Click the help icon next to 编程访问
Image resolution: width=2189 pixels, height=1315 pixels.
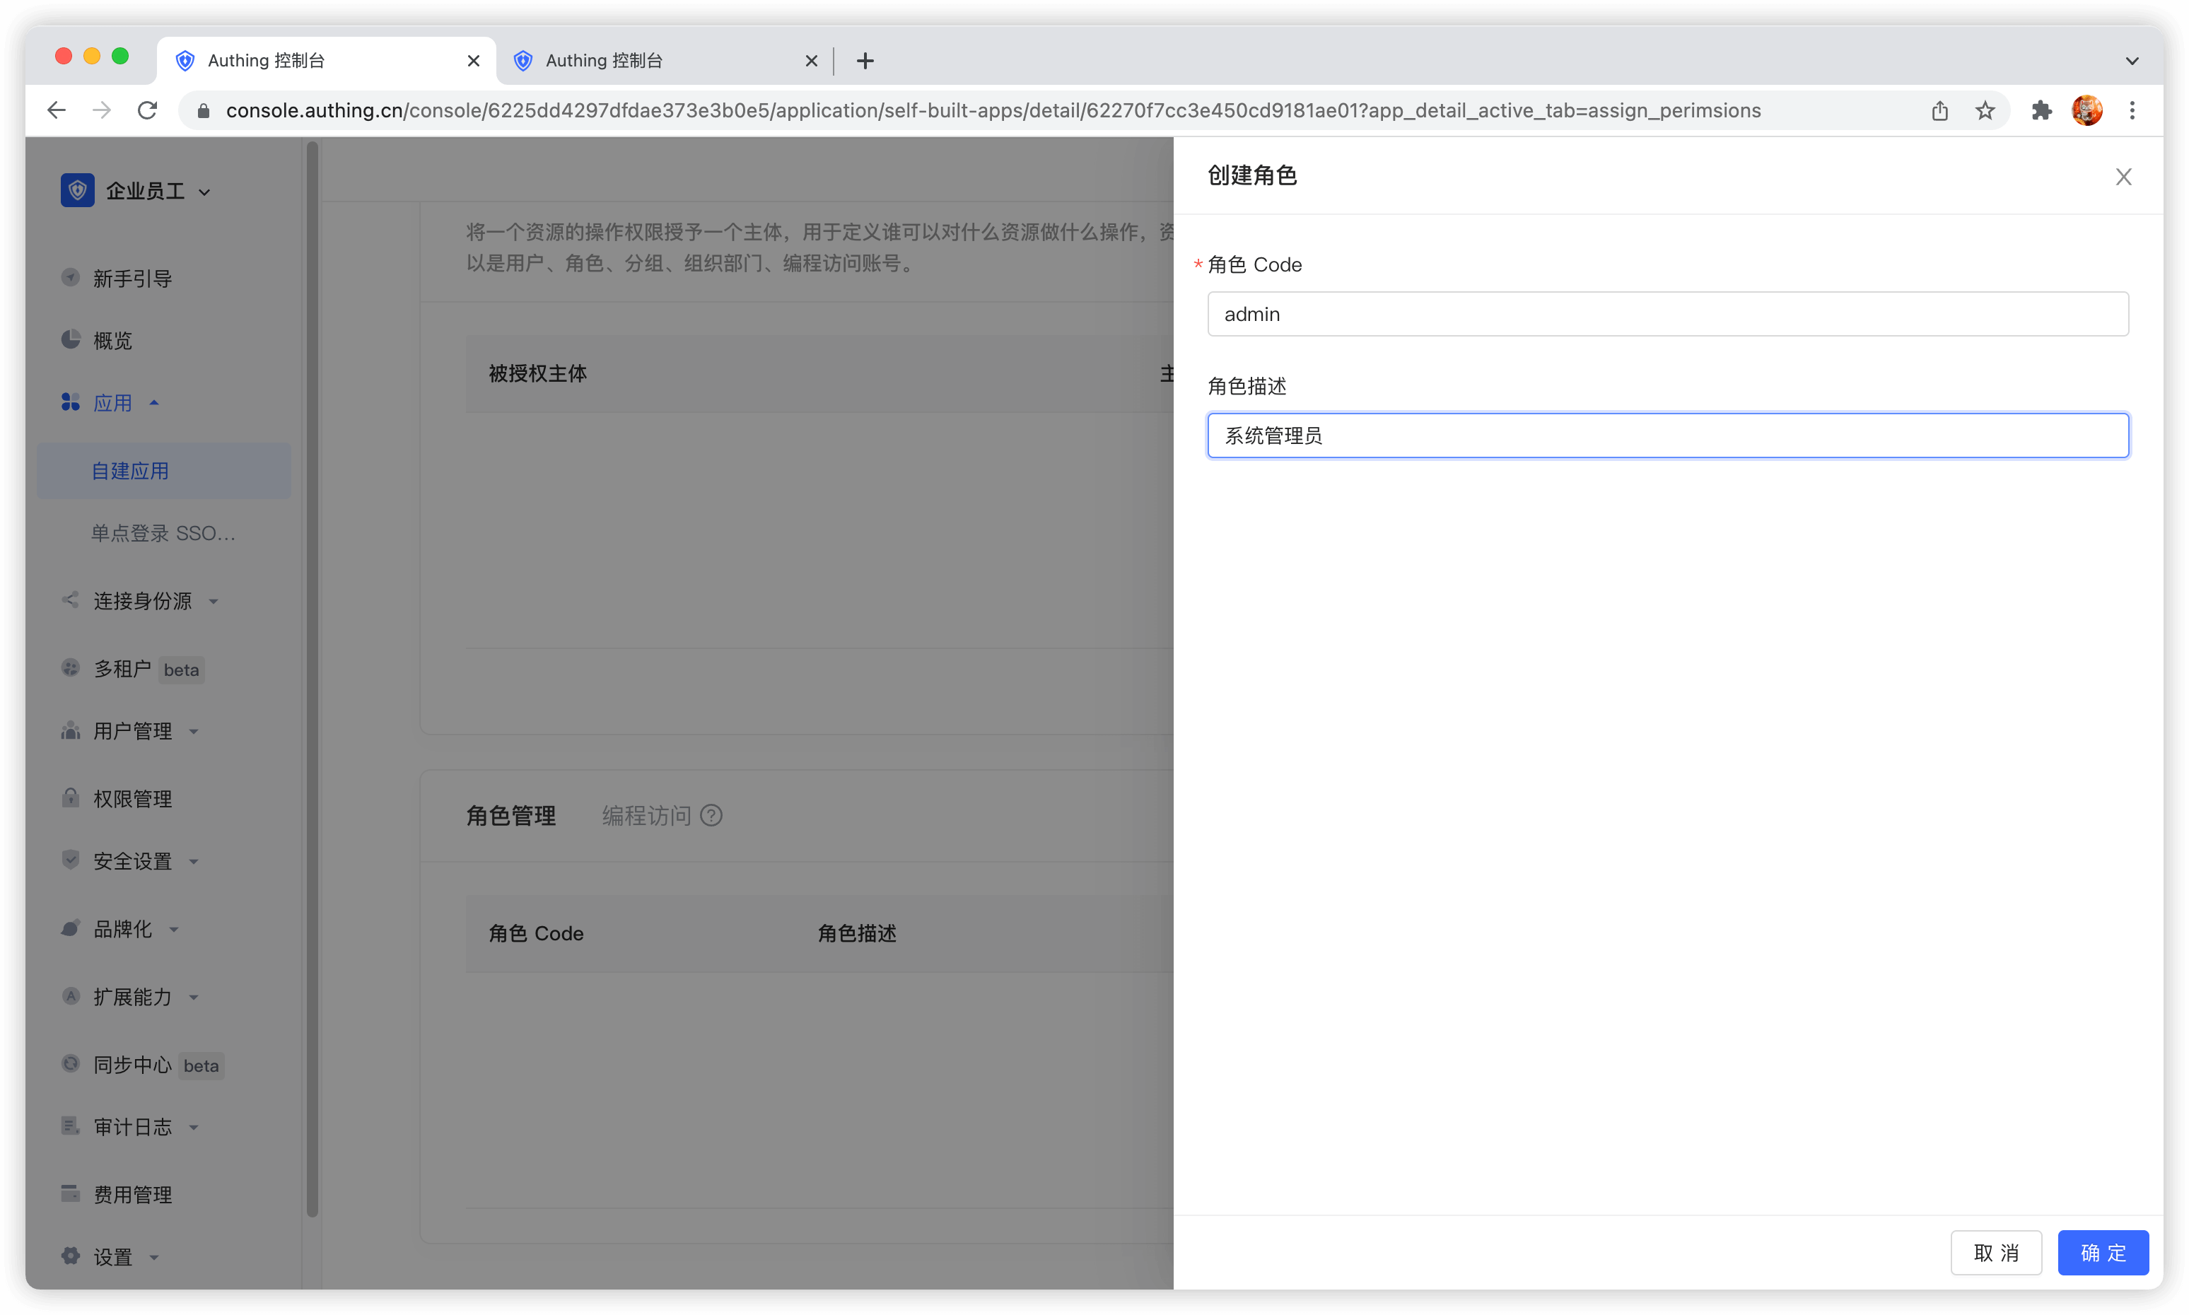tap(711, 815)
